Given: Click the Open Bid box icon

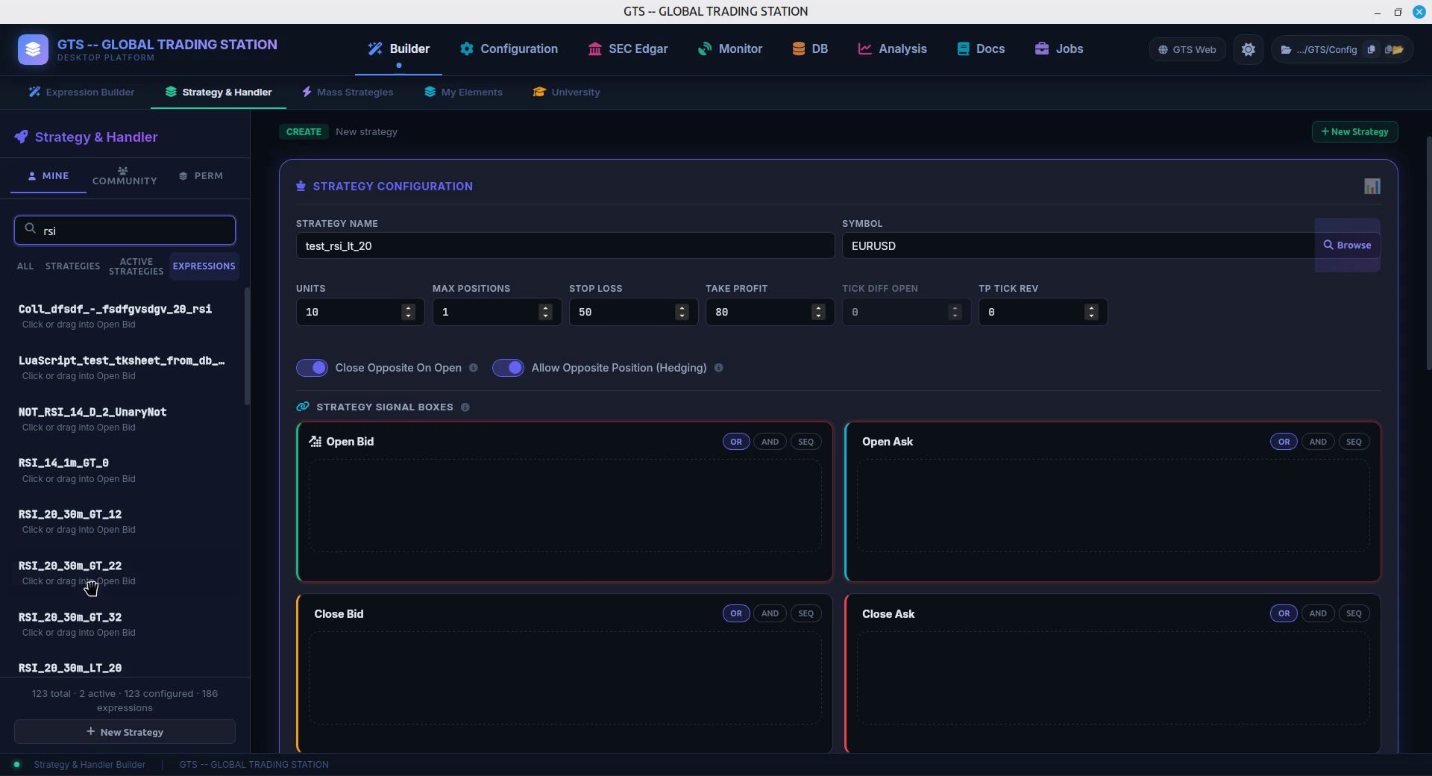Looking at the screenshot, I should click(315, 442).
